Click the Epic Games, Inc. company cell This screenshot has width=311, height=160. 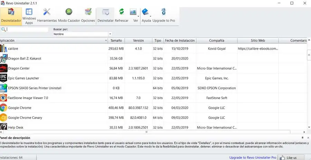(217, 78)
